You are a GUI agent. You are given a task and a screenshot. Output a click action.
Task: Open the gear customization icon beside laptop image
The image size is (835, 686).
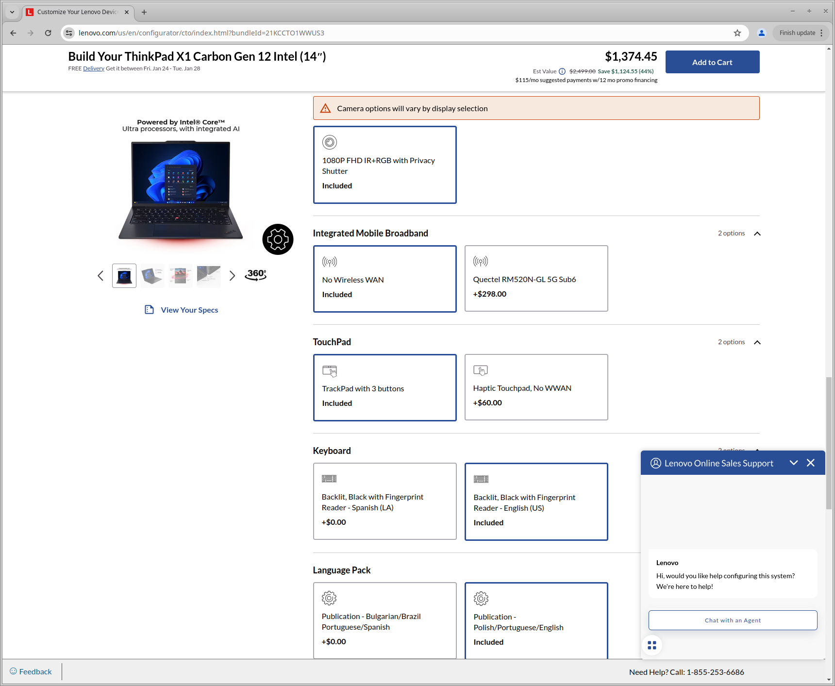coord(278,239)
